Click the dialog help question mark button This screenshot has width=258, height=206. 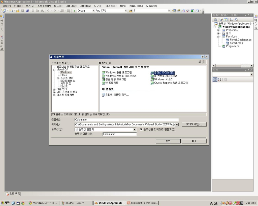click(203, 57)
